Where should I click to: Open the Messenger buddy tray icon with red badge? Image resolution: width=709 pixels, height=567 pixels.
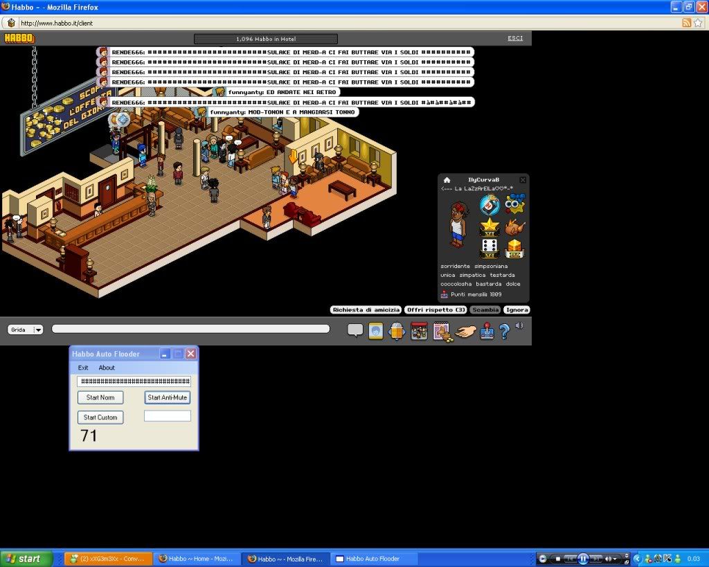coord(647,559)
